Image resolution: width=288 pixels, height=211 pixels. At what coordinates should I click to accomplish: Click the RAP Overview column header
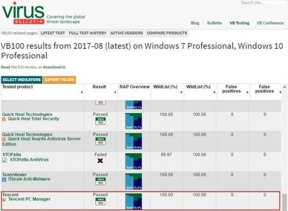(134, 87)
